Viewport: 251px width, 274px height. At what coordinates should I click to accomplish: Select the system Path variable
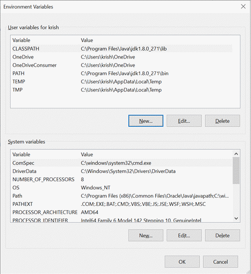[x=122, y=196]
